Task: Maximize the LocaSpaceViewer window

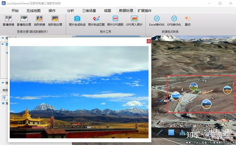Action: click(x=220, y=3)
